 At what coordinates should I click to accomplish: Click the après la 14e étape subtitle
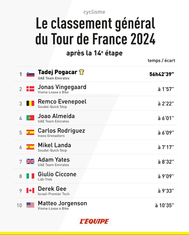pyautogui.click(x=94, y=53)
